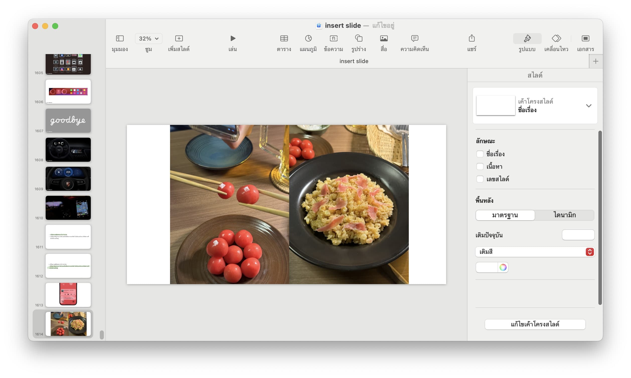Enable the ชื่อเรื่อง title checkbox
Image resolution: width=631 pixels, height=378 pixels.
pos(480,154)
